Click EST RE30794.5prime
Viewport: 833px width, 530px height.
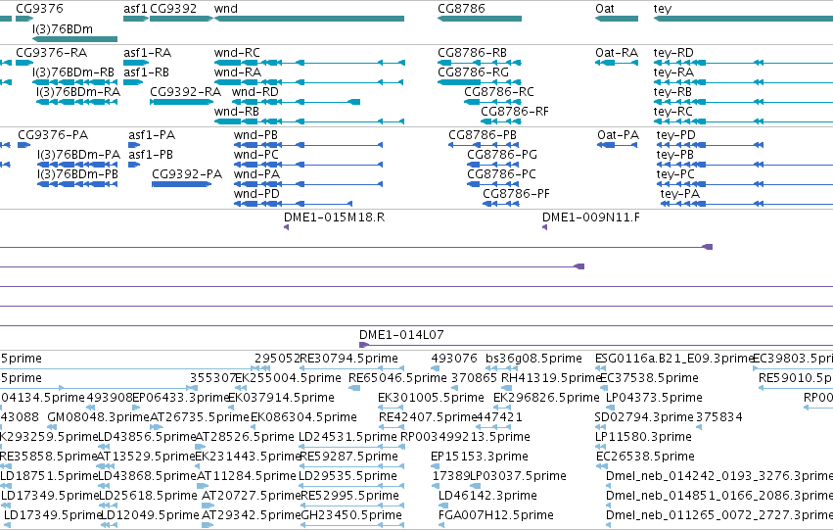pyautogui.click(x=348, y=359)
